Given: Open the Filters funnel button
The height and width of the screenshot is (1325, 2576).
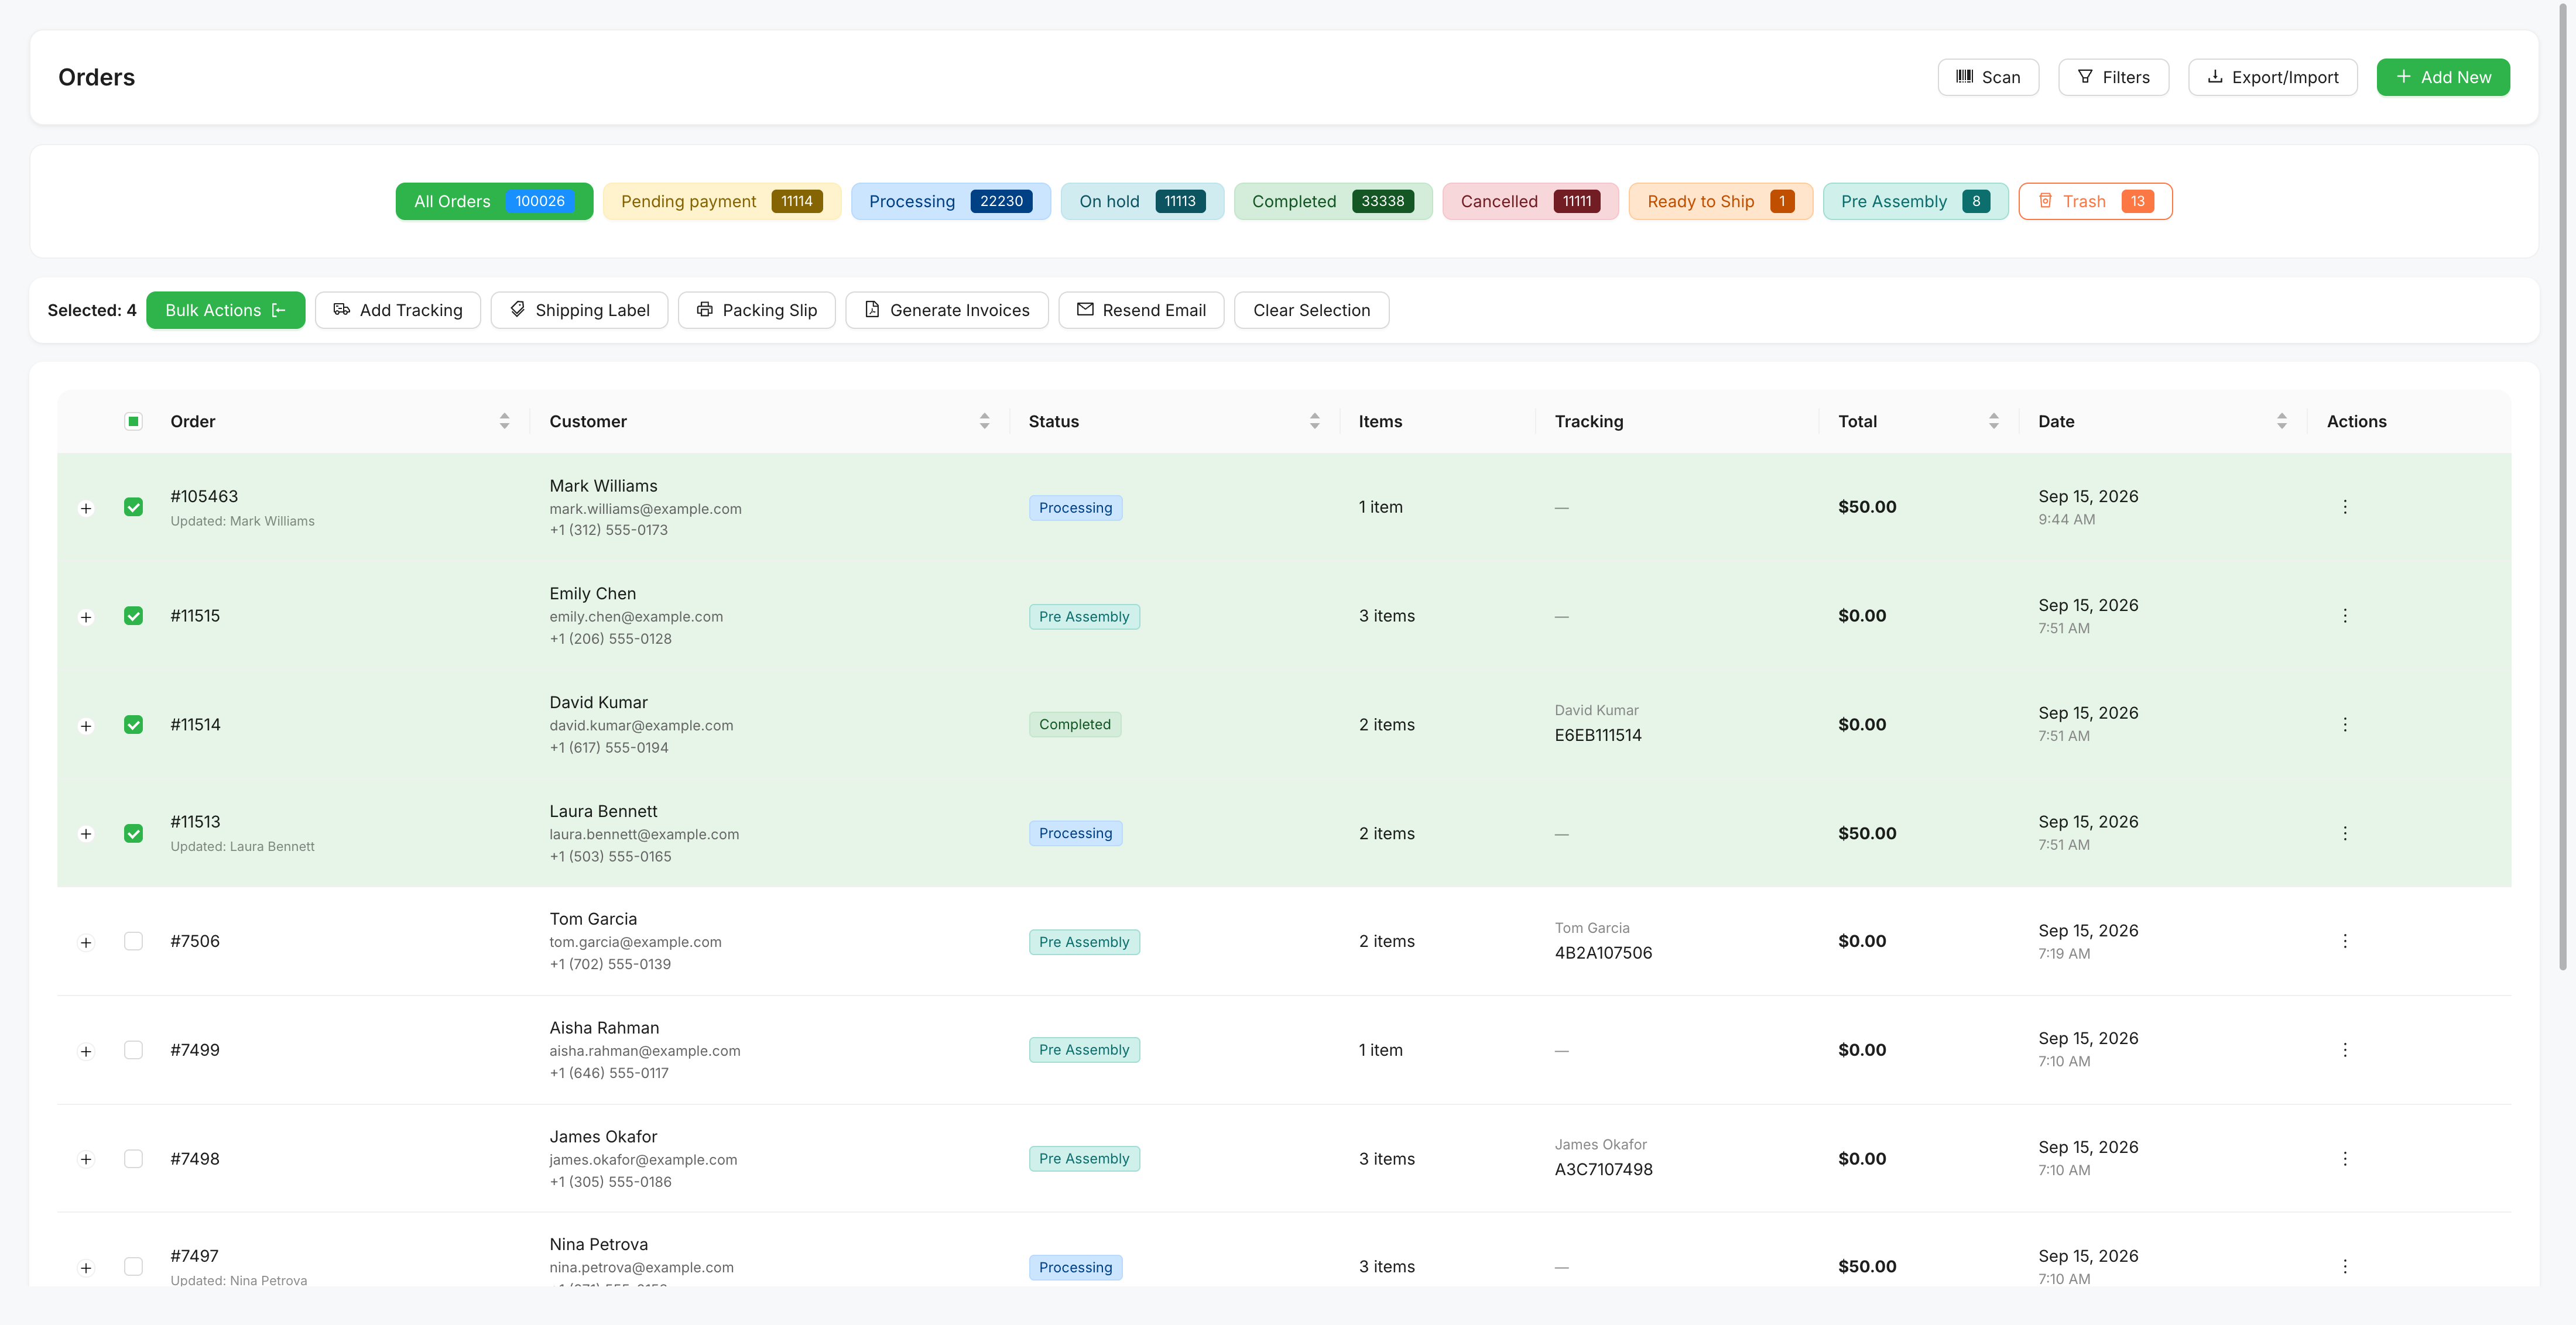Looking at the screenshot, I should [2112, 77].
